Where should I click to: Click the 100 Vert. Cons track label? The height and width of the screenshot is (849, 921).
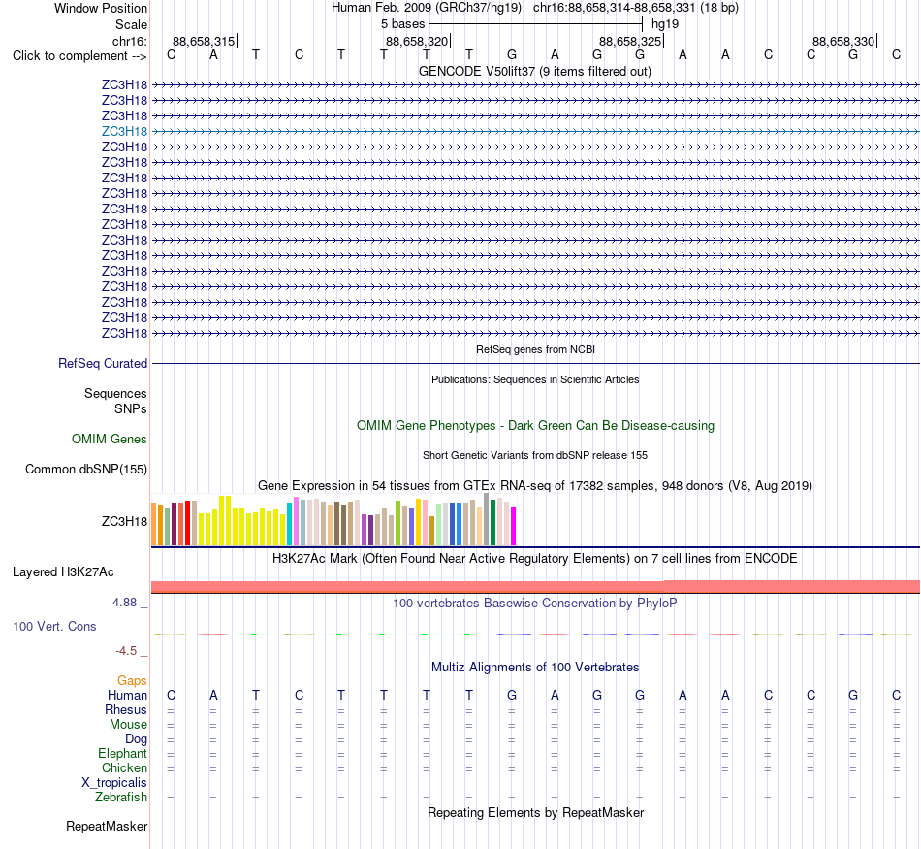click(54, 627)
